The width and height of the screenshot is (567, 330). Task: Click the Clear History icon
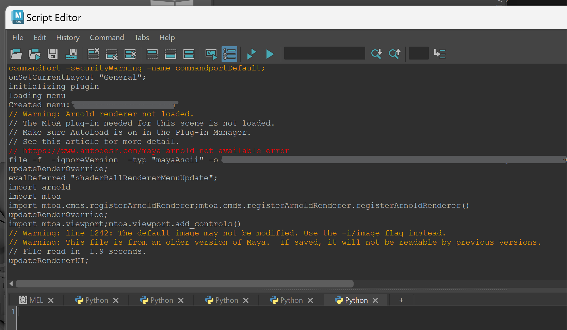(x=93, y=54)
